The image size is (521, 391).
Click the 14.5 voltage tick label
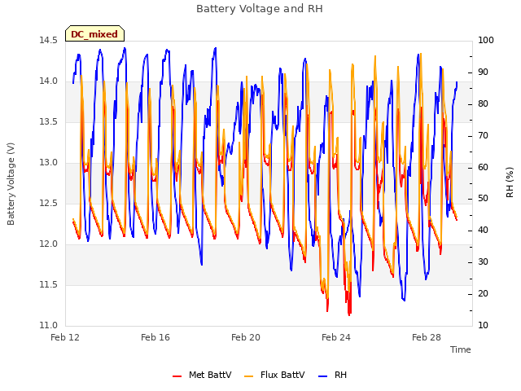coord(48,40)
